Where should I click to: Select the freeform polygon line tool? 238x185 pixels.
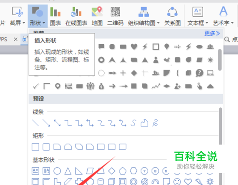[144, 123]
